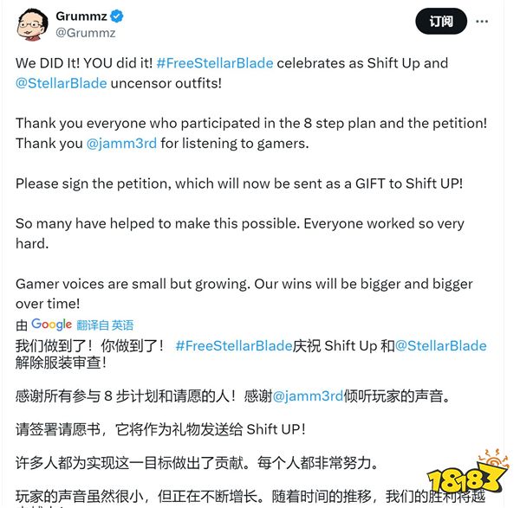Screen dimensions: 520x508
Task: Open the three-dot more options menu
Action: 482,22
